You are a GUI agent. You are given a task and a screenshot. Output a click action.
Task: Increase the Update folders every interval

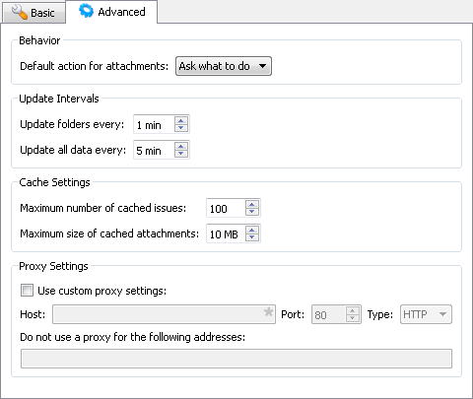181,120
